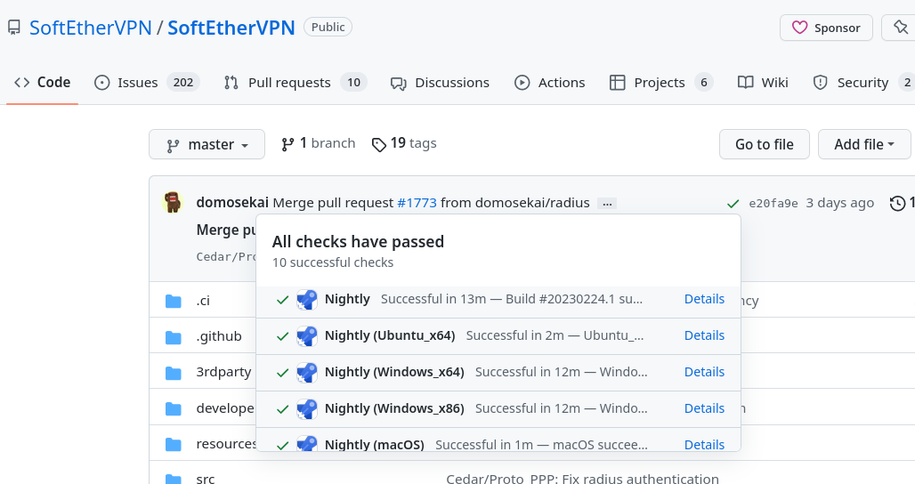Open the master branch dropdown
The image size is (915, 484).
point(206,144)
